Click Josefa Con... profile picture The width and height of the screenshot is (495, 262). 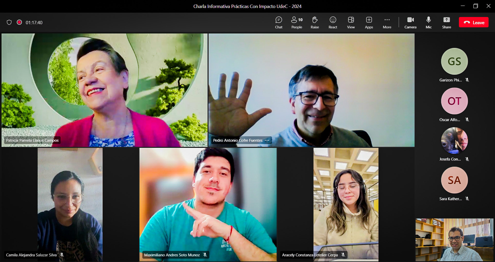(x=454, y=141)
